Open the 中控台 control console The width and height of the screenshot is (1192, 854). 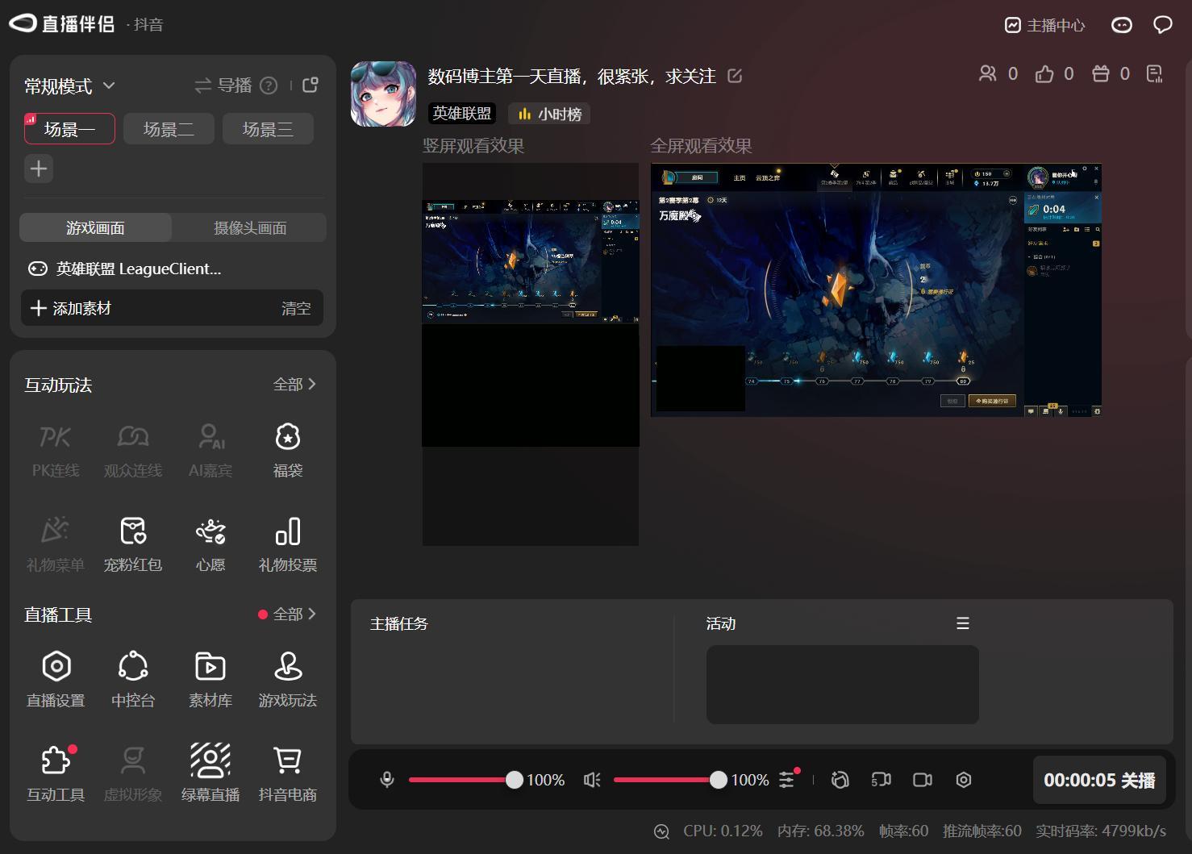[133, 680]
